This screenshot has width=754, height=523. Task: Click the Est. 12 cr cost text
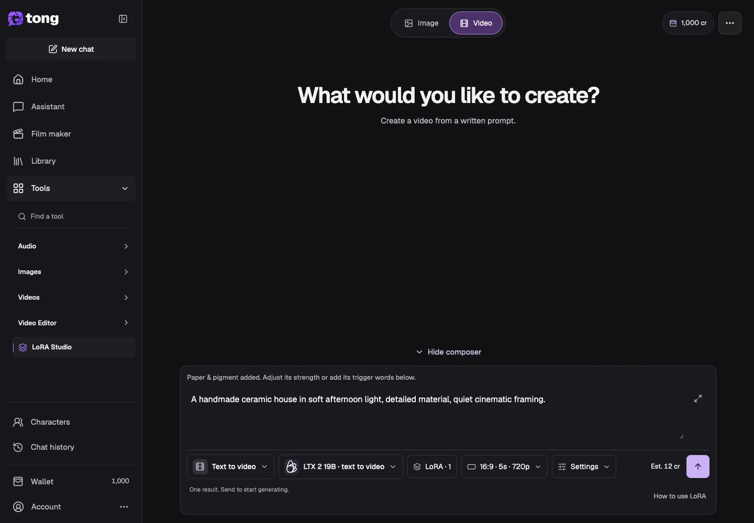click(666, 467)
